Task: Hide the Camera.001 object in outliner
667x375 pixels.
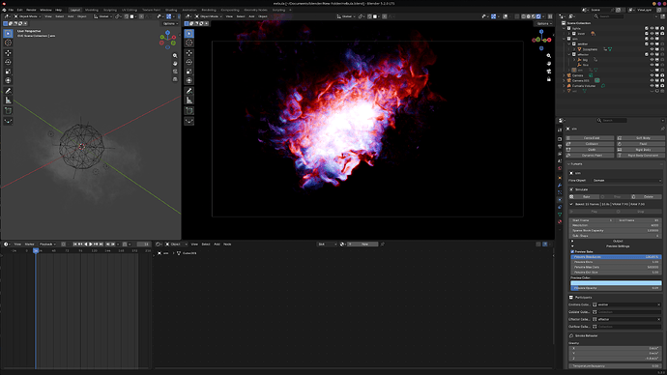Action: pyautogui.click(x=652, y=81)
